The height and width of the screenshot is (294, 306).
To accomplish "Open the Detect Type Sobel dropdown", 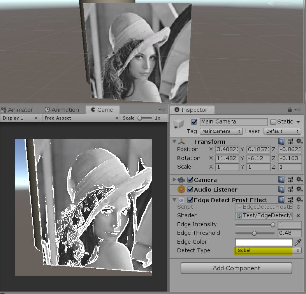I will click(x=268, y=250).
